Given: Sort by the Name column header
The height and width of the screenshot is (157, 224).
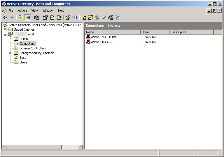Looking at the screenshot, I should [x=113, y=32].
